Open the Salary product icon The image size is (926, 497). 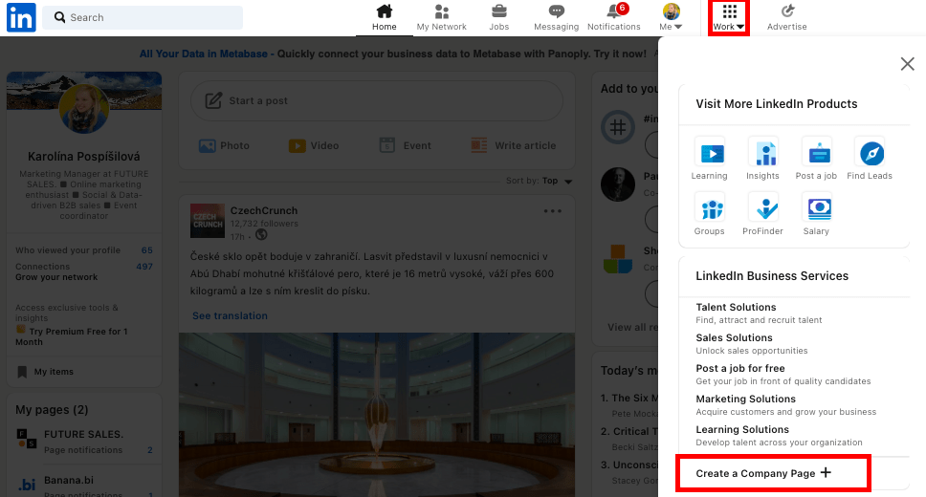tap(816, 207)
